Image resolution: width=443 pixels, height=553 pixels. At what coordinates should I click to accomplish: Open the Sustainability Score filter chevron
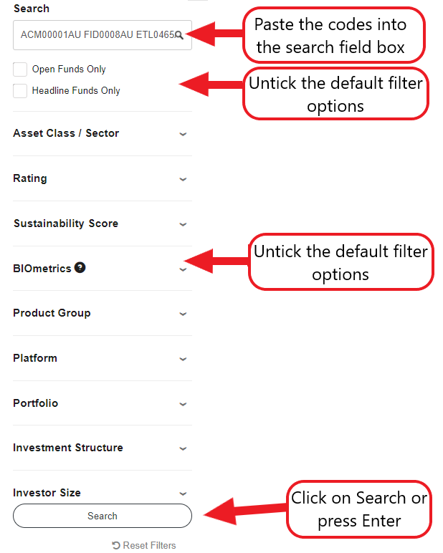(183, 224)
